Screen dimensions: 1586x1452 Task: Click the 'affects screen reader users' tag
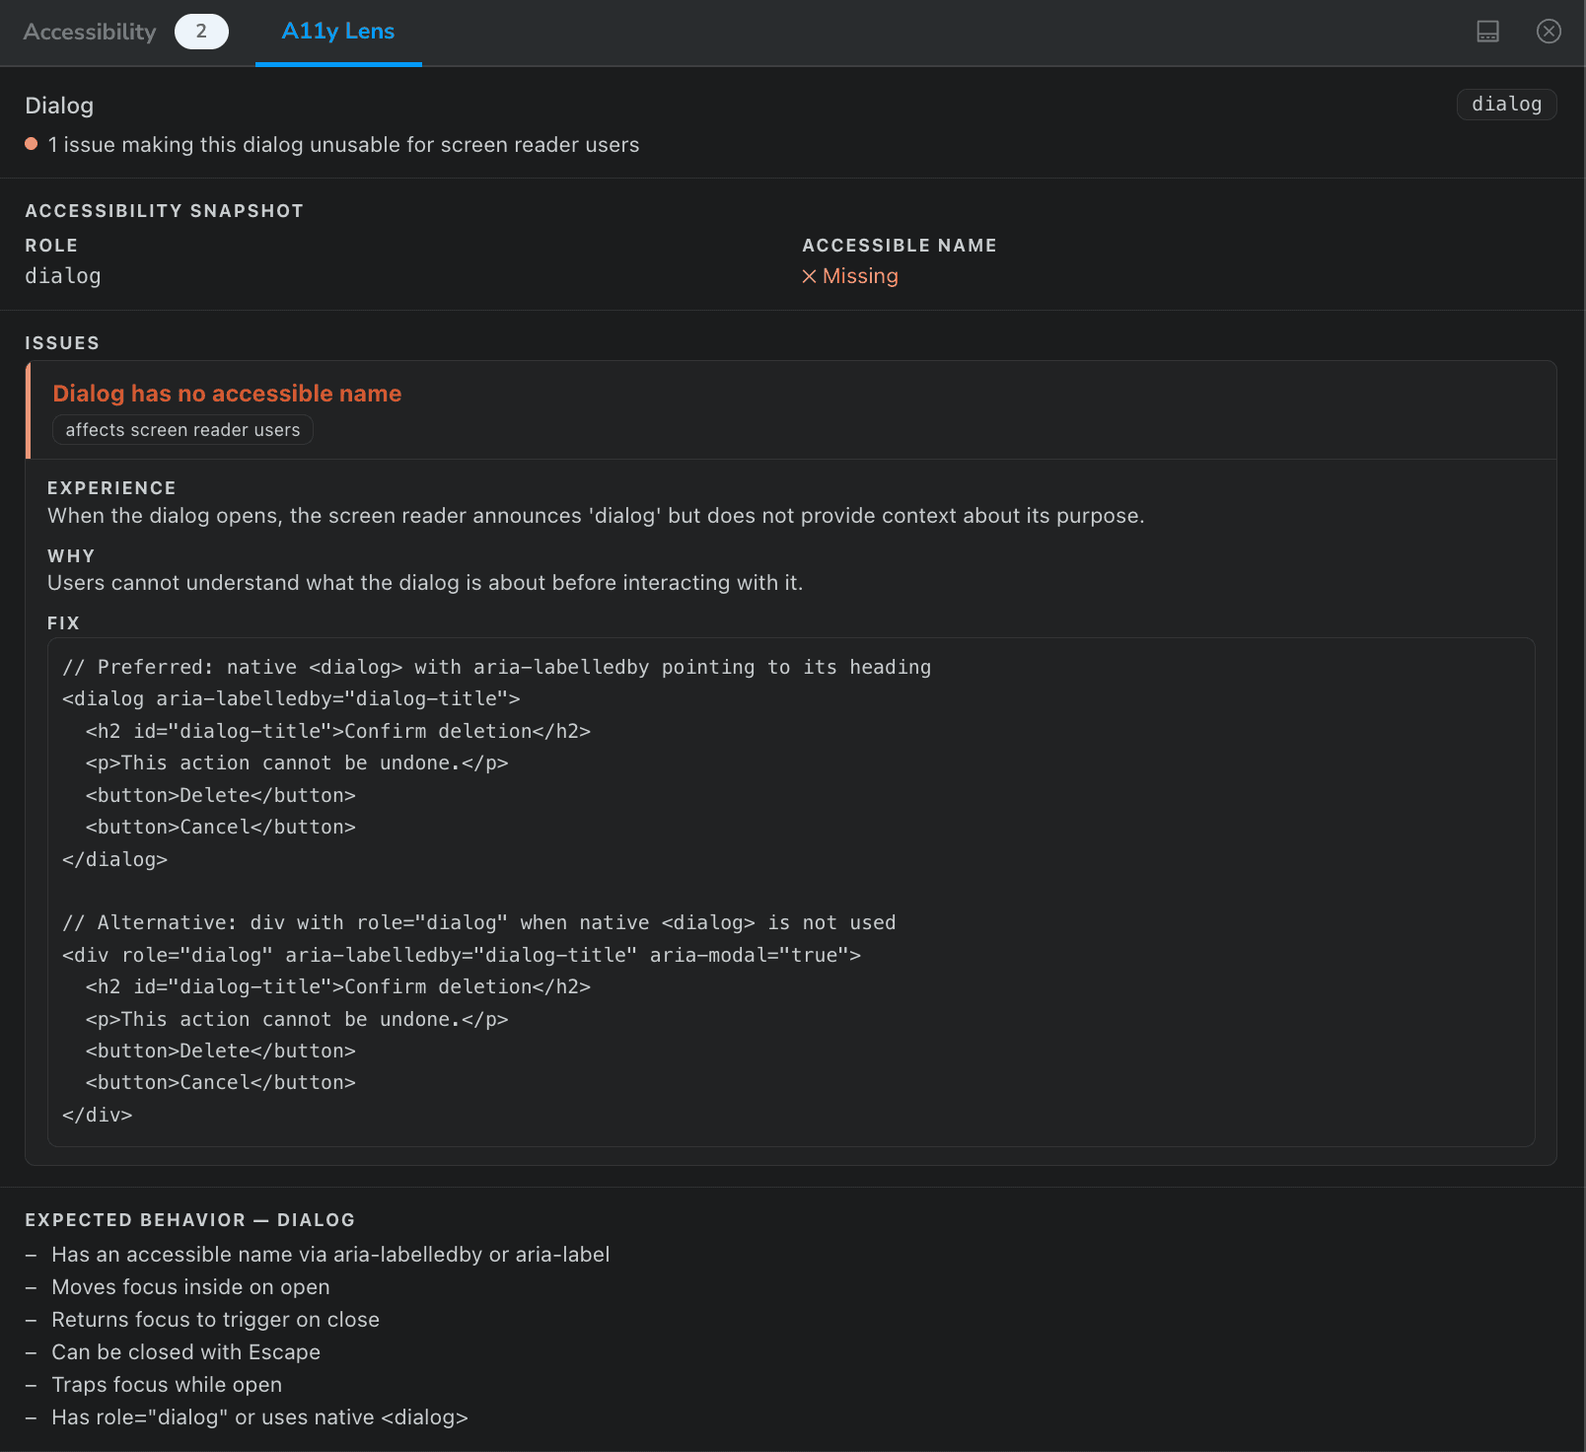[182, 430]
